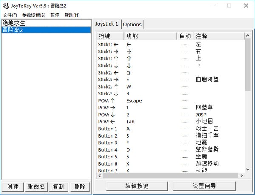Switch to the Options tab
Screen dimensions: 255x195
click(132, 24)
